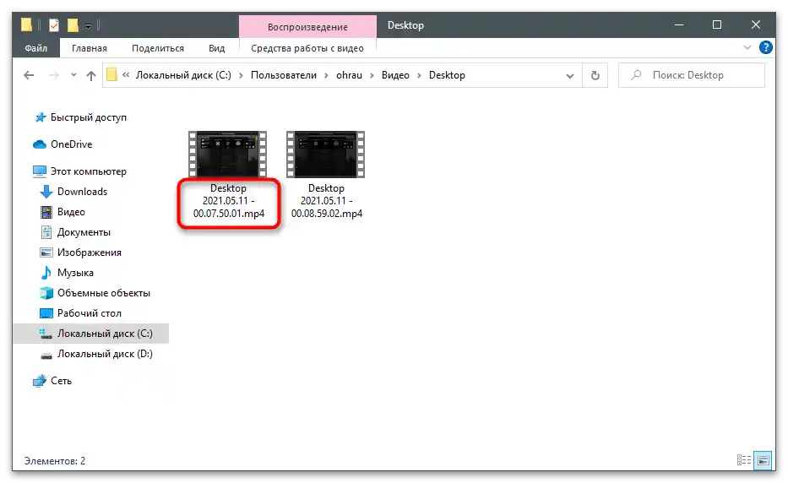Click the Документы page icon
The width and height of the screenshot is (788, 483).
46,232
